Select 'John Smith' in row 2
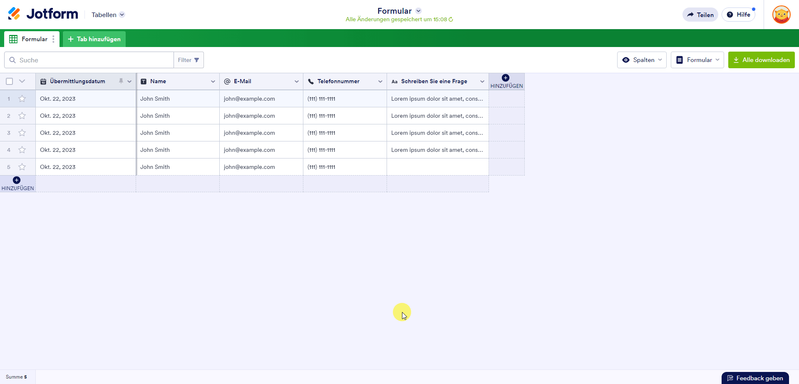 click(178, 116)
